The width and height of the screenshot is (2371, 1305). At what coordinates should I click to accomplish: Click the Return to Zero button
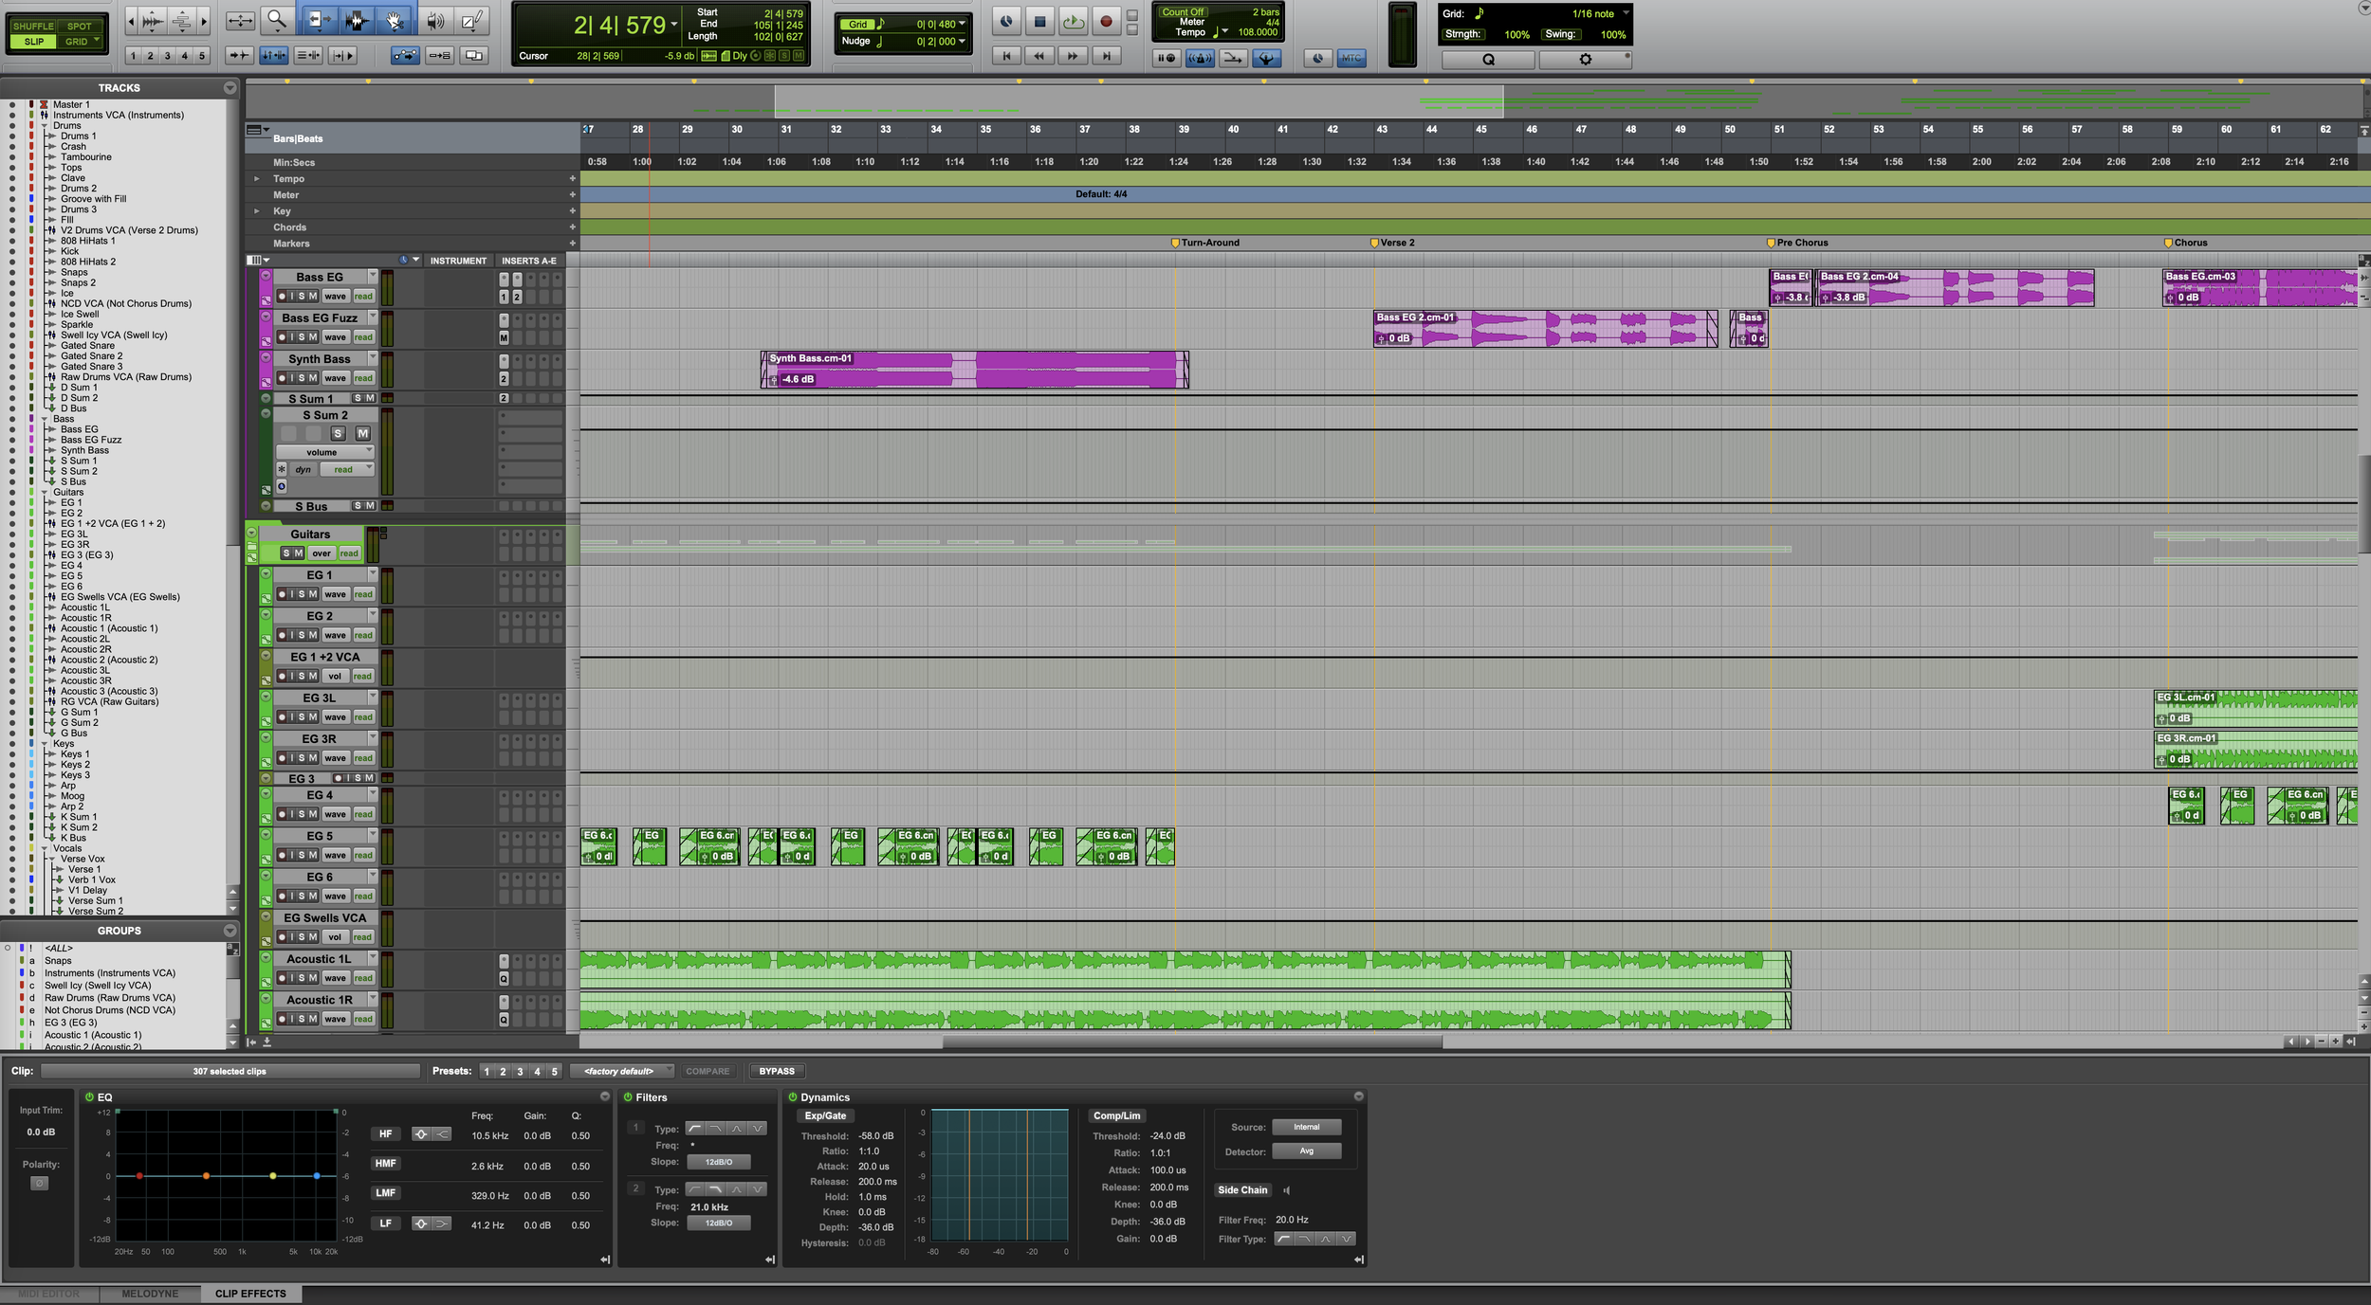pyautogui.click(x=1006, y=56)
